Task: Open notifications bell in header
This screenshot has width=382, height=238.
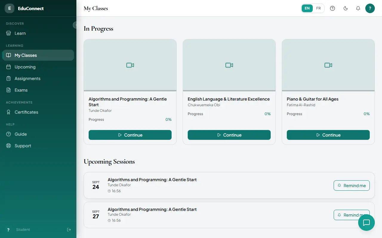Action: pos(358,8)
